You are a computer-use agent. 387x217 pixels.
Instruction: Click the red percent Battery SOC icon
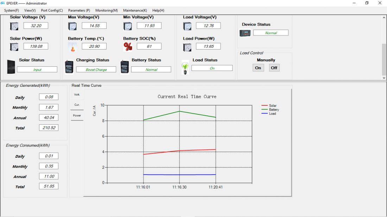(128, 47)
